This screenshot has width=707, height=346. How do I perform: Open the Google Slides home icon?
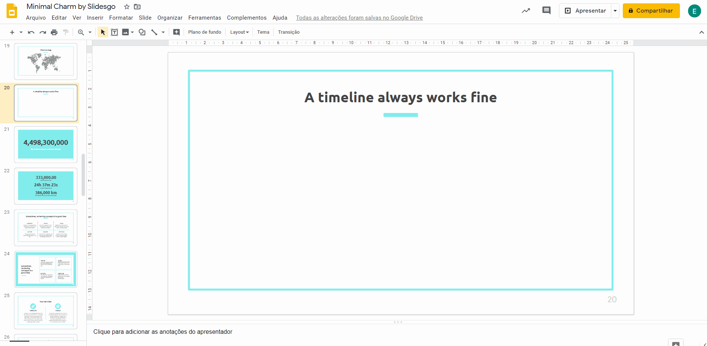[12, 11]
